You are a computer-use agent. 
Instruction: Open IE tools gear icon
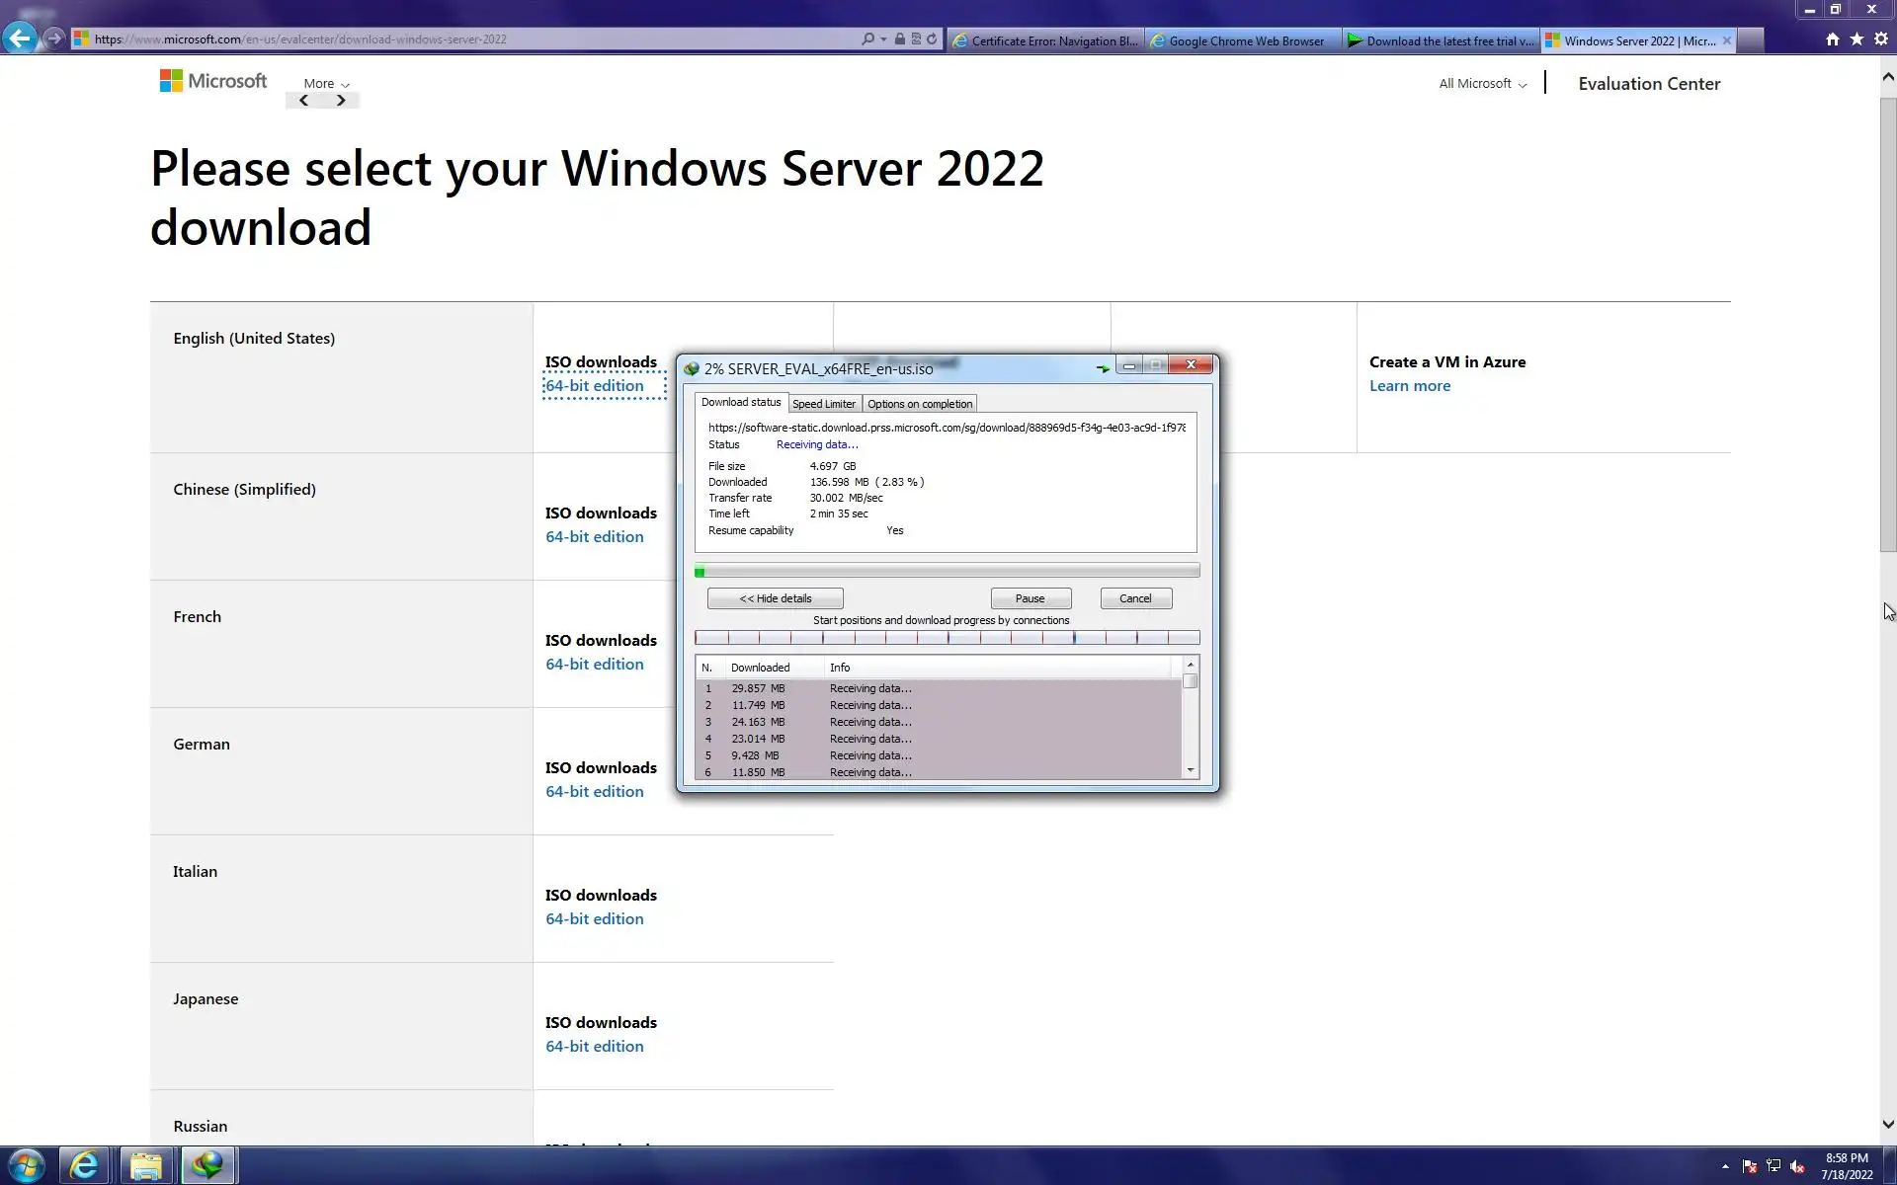[x=1880, y=39]
